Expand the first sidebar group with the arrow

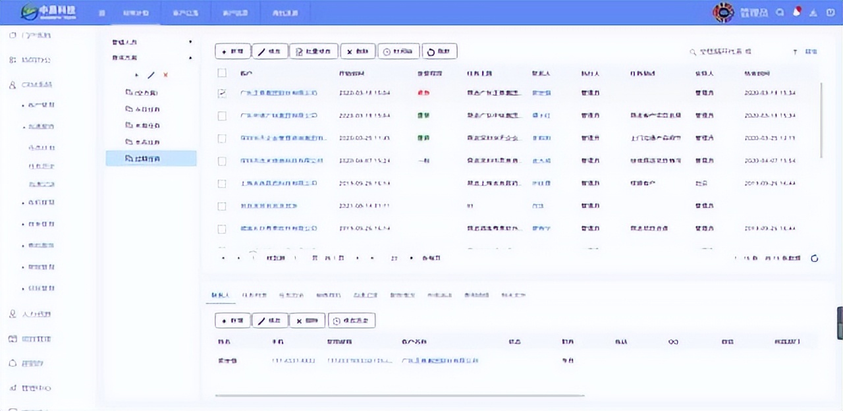click(190, 41)
